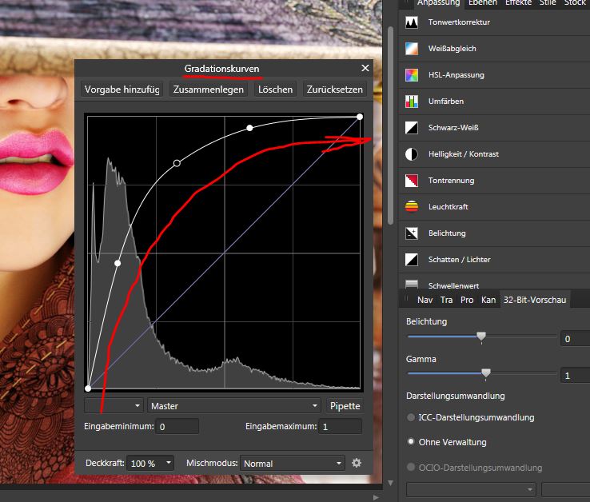Click the Helligkeit / Kontrast half-circle icon
This screenshot has width=590, height=502.
pos(412,154)
